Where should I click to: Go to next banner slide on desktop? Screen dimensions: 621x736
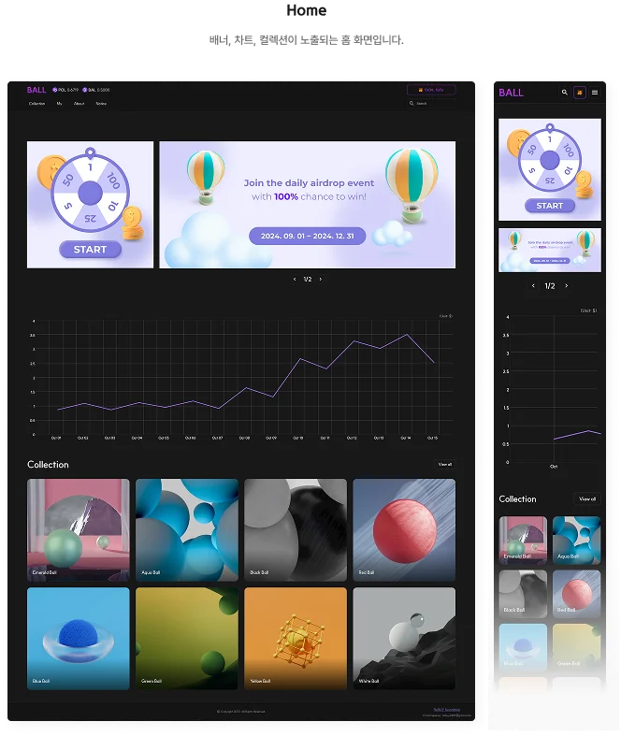pyautogui.click(x=321, y=279)
